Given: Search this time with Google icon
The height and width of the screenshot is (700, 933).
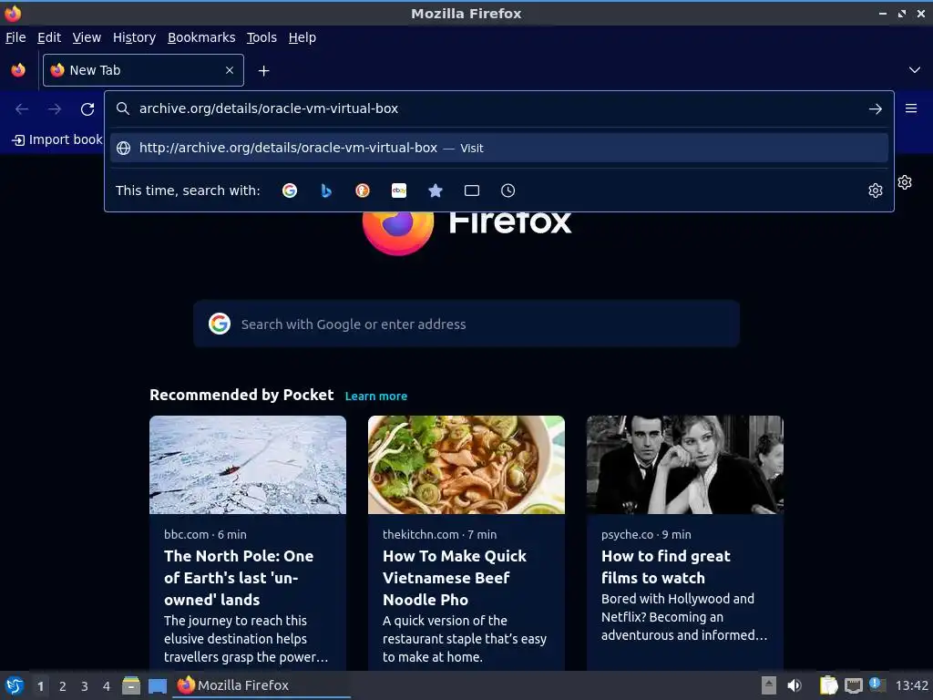Looking at the screenshot, I should tap(290, 190).
